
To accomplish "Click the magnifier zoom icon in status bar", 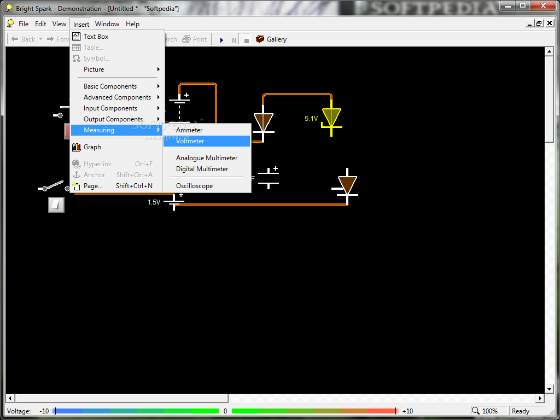I will [476, 411].
